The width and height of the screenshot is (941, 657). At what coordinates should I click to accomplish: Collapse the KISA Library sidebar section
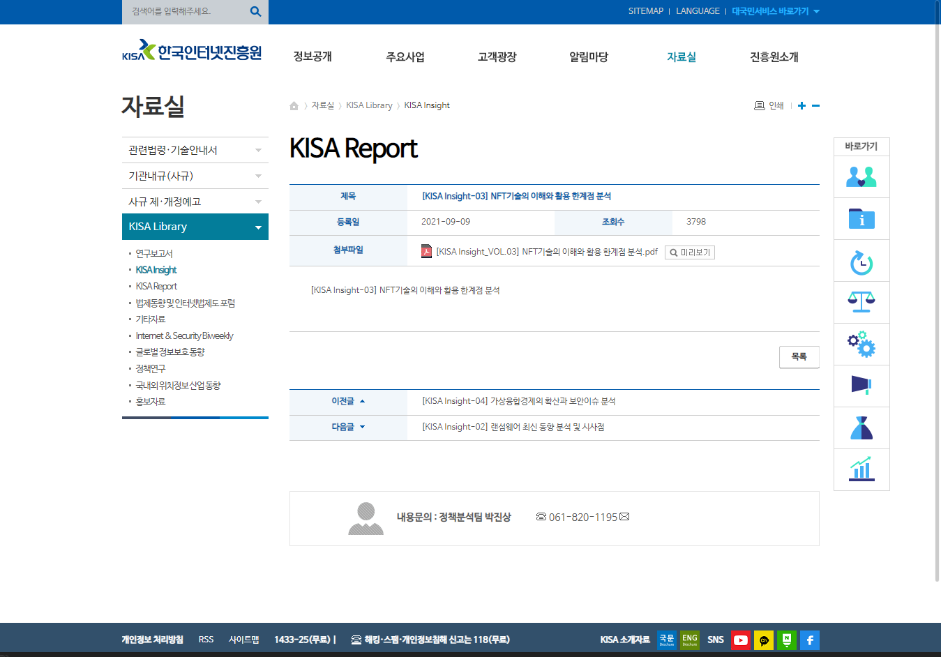click(x=195, y=227)
